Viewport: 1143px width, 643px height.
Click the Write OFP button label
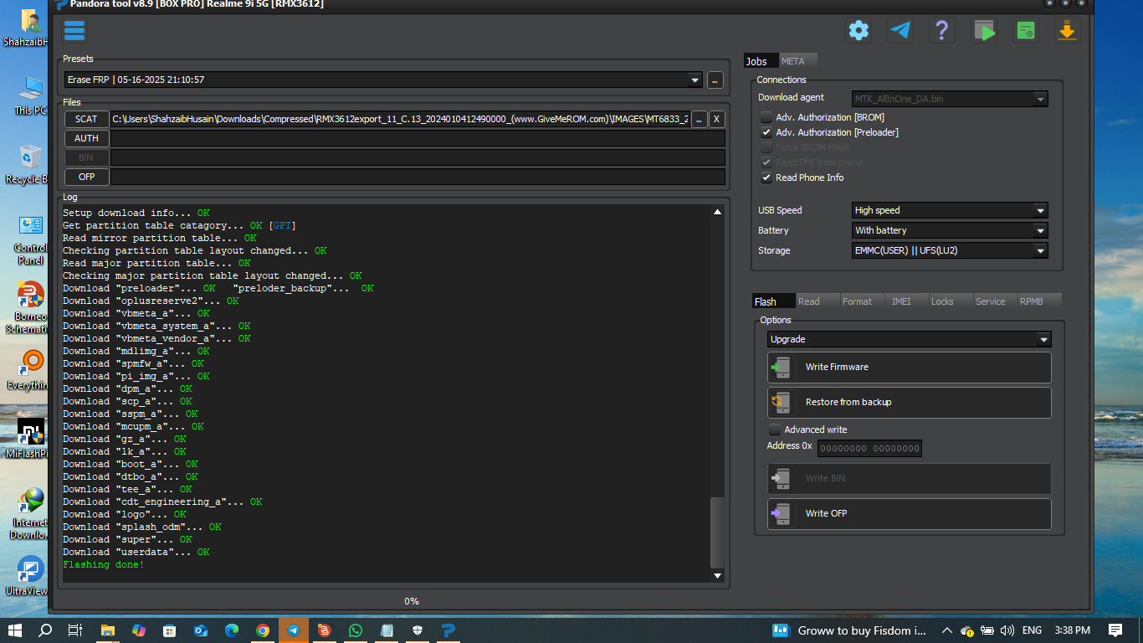pyautogui.click(x=826, y=514)
